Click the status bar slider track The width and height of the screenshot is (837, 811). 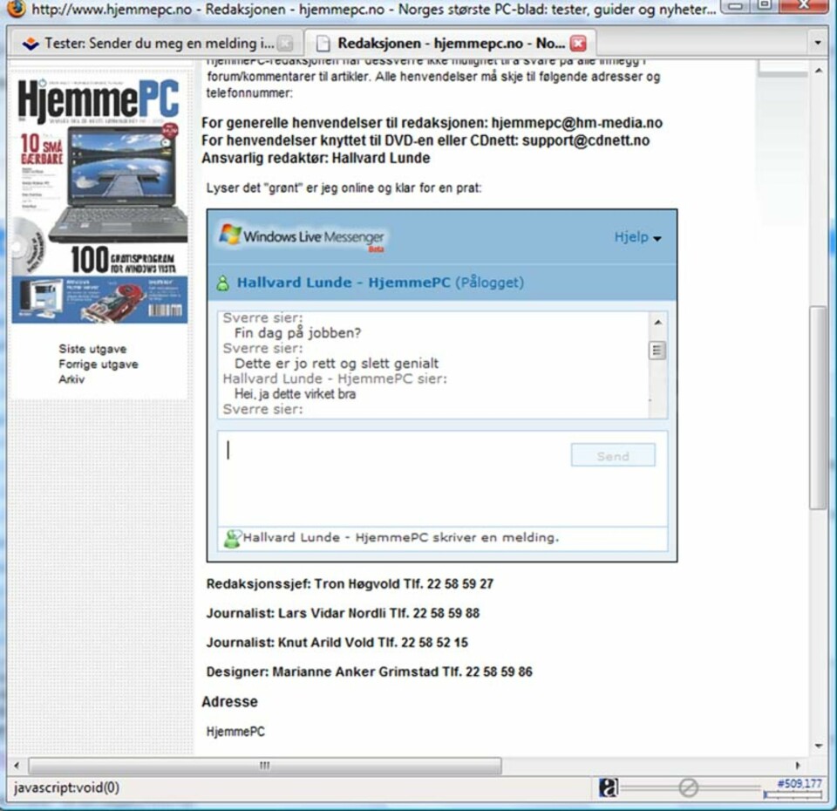click(691, 787)
